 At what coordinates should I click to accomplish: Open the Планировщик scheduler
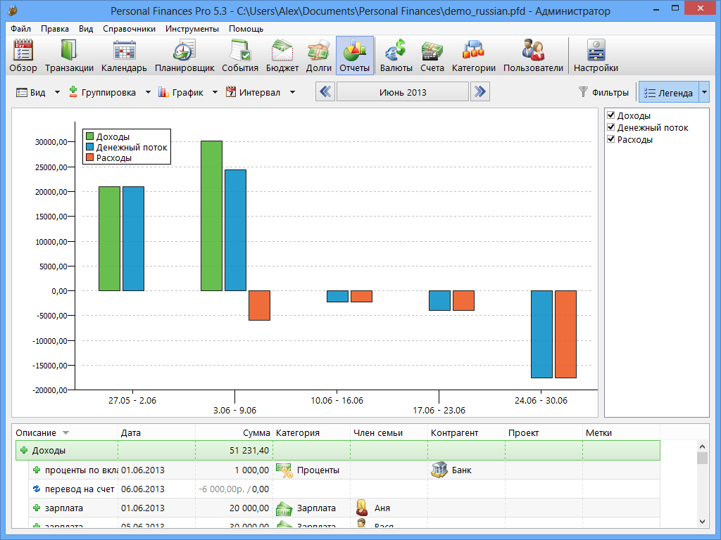pos(184,56)
